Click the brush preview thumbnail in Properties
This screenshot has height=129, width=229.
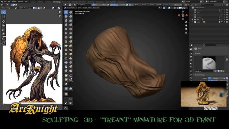209,63
